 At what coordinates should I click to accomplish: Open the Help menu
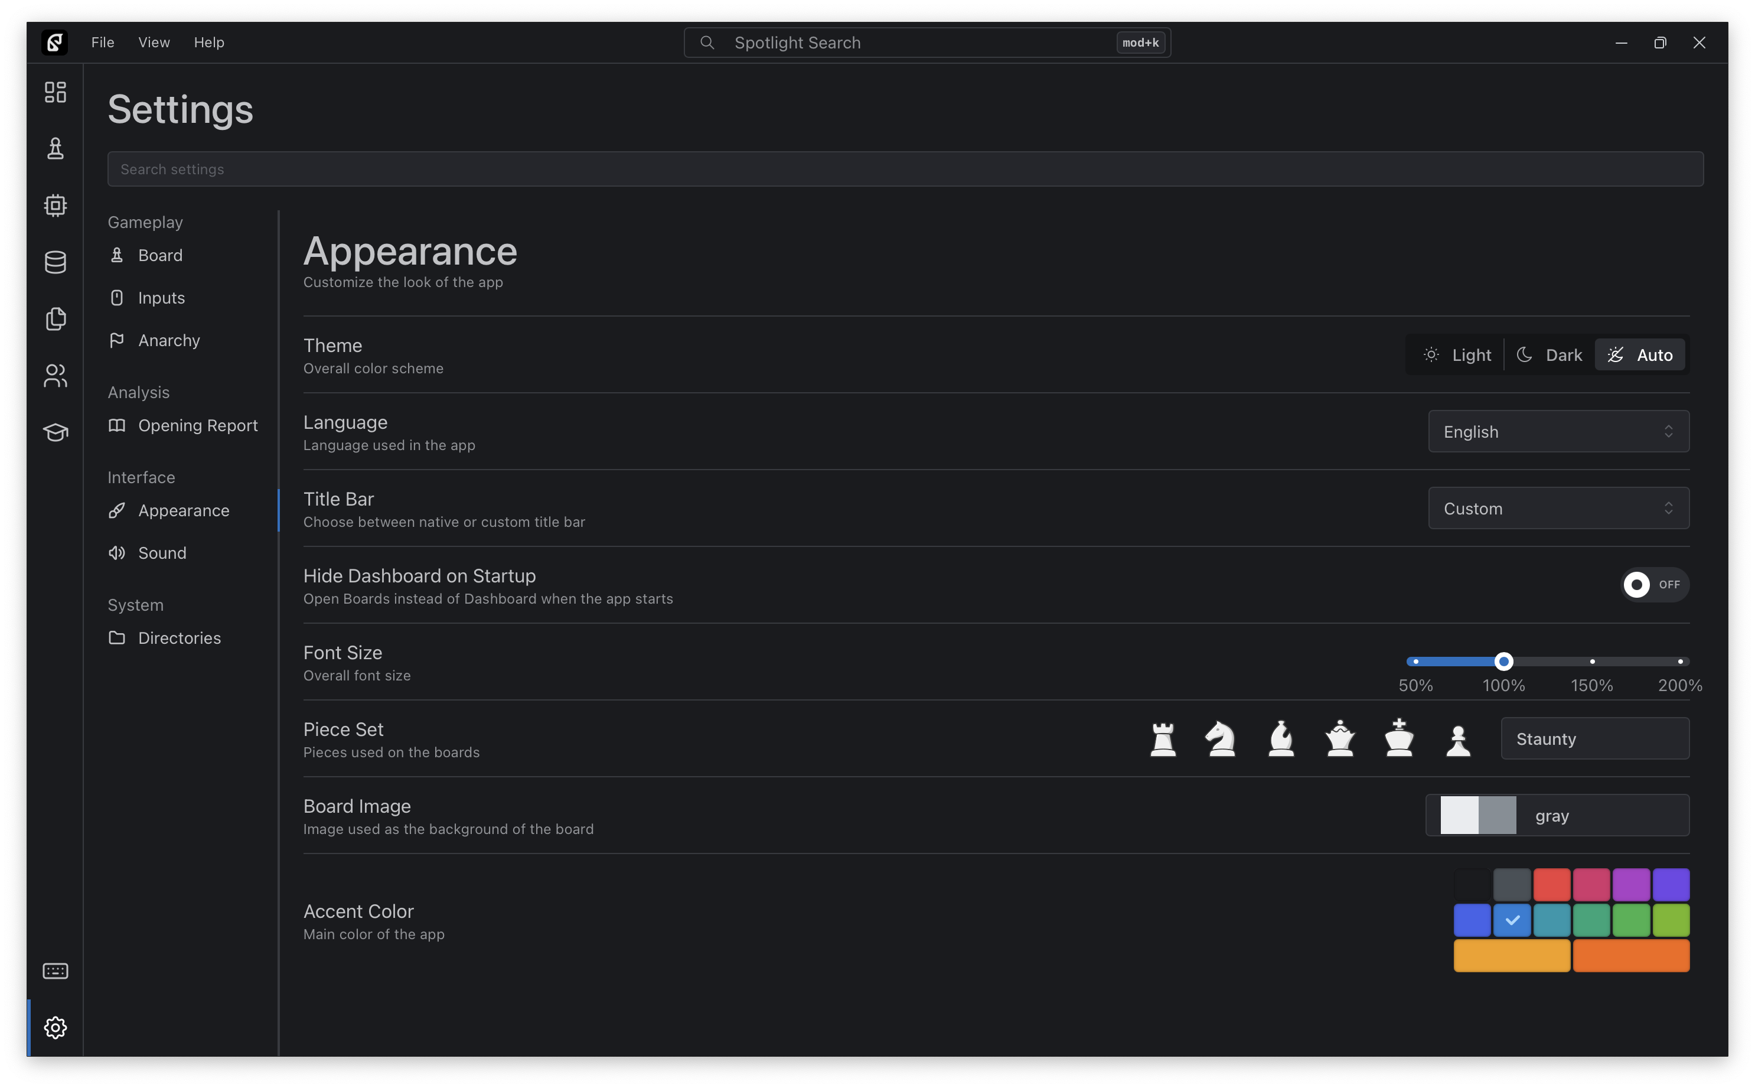click(x=208, y=43)
